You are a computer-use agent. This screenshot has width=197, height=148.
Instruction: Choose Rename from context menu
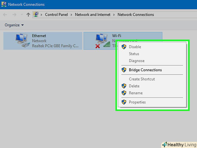[x=152, y=93]
